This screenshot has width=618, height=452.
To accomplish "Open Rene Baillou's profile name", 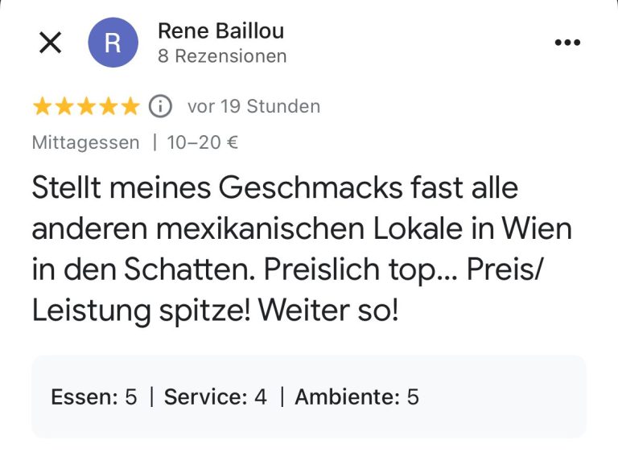I will pyautogui.click(x=220, y=31).
